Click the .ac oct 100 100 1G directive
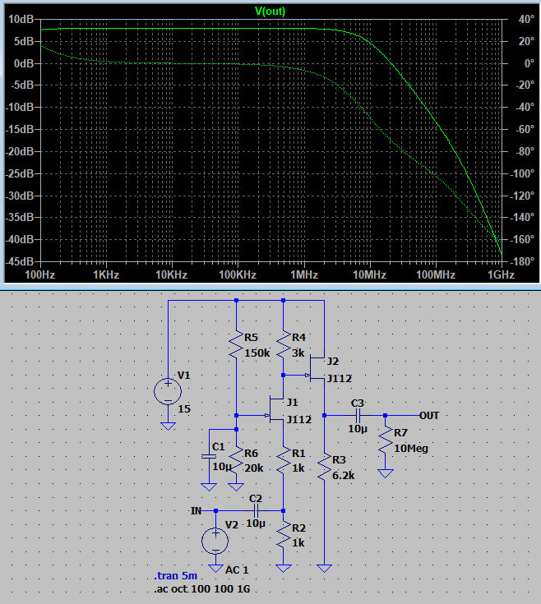The image size is (541, 604). [x=198, y=589]
